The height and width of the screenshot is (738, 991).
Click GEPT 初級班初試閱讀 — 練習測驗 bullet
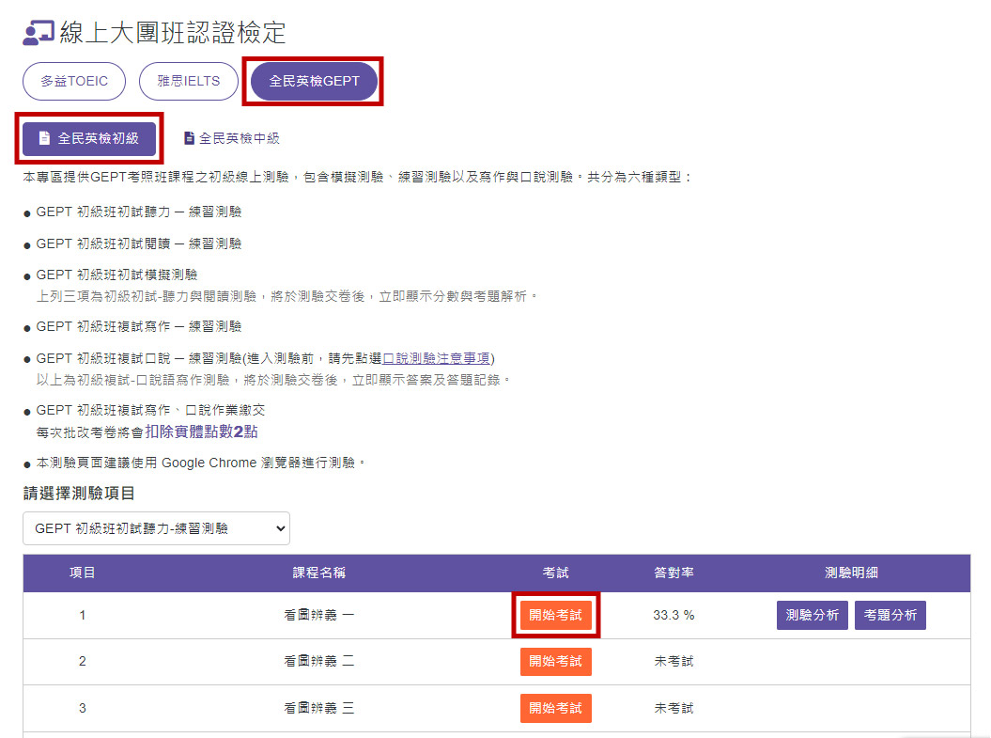139,244
